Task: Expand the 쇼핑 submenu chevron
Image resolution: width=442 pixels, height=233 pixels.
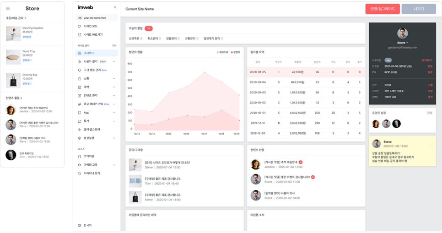Action: (x=114, y=78)
